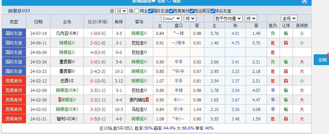Click date 24-06-09 cell
Image resolution: width=329 pixels, height=134 pixels.
pos(38,53)
